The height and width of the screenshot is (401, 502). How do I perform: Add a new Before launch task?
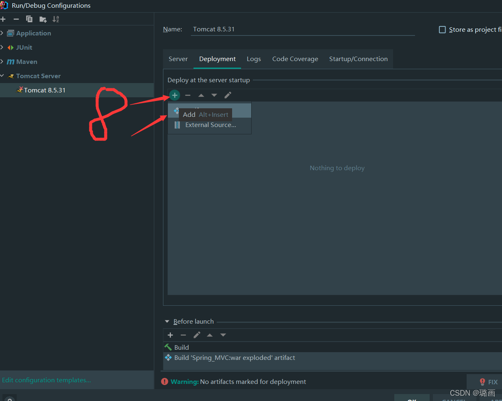tap(170, 335)
